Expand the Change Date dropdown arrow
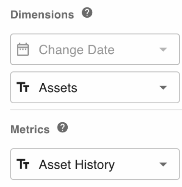The height and width of the screenshot is (187, 182). point(163,49)
